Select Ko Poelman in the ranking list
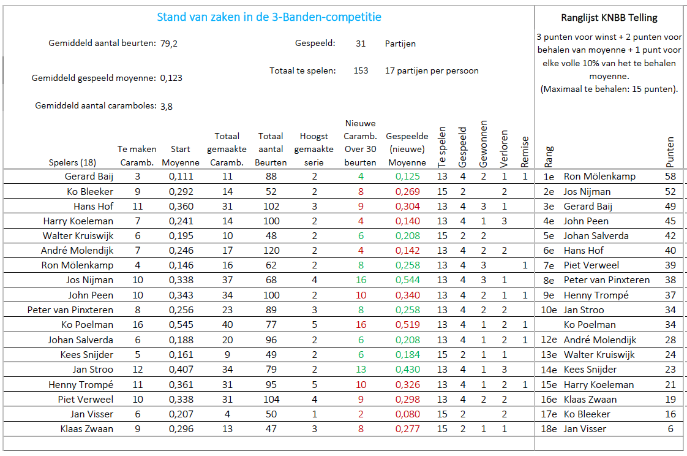The width and height of the screenshot is (687, 456). [589, 324]
